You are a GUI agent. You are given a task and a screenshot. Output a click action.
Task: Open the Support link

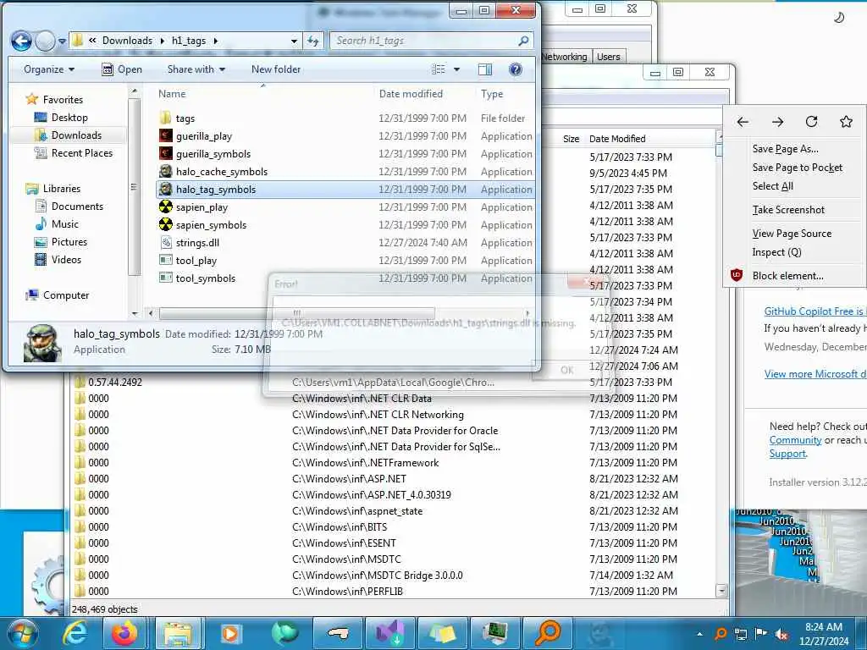(x=787, y=454)
